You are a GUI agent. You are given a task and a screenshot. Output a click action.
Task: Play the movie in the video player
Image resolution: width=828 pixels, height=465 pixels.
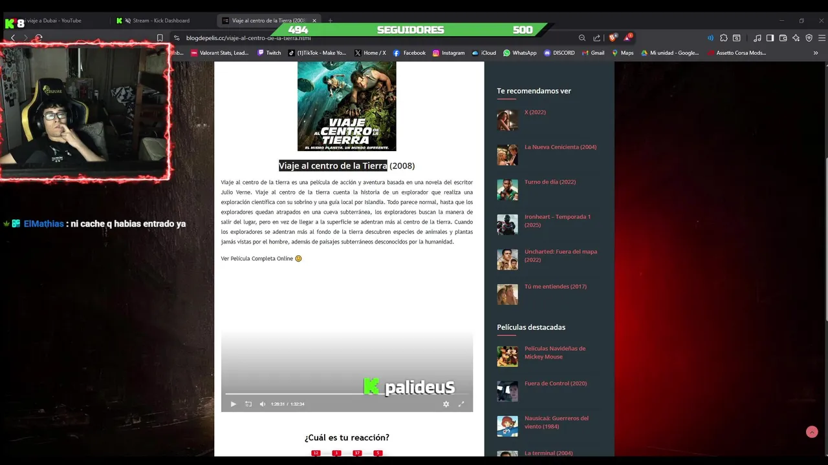[x=234, y=404]
